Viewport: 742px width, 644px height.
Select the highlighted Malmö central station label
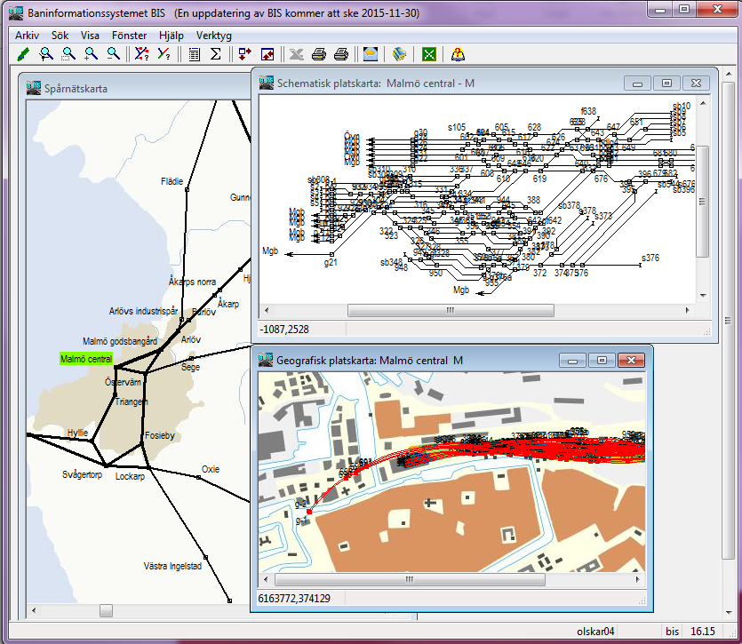point(86,359)
